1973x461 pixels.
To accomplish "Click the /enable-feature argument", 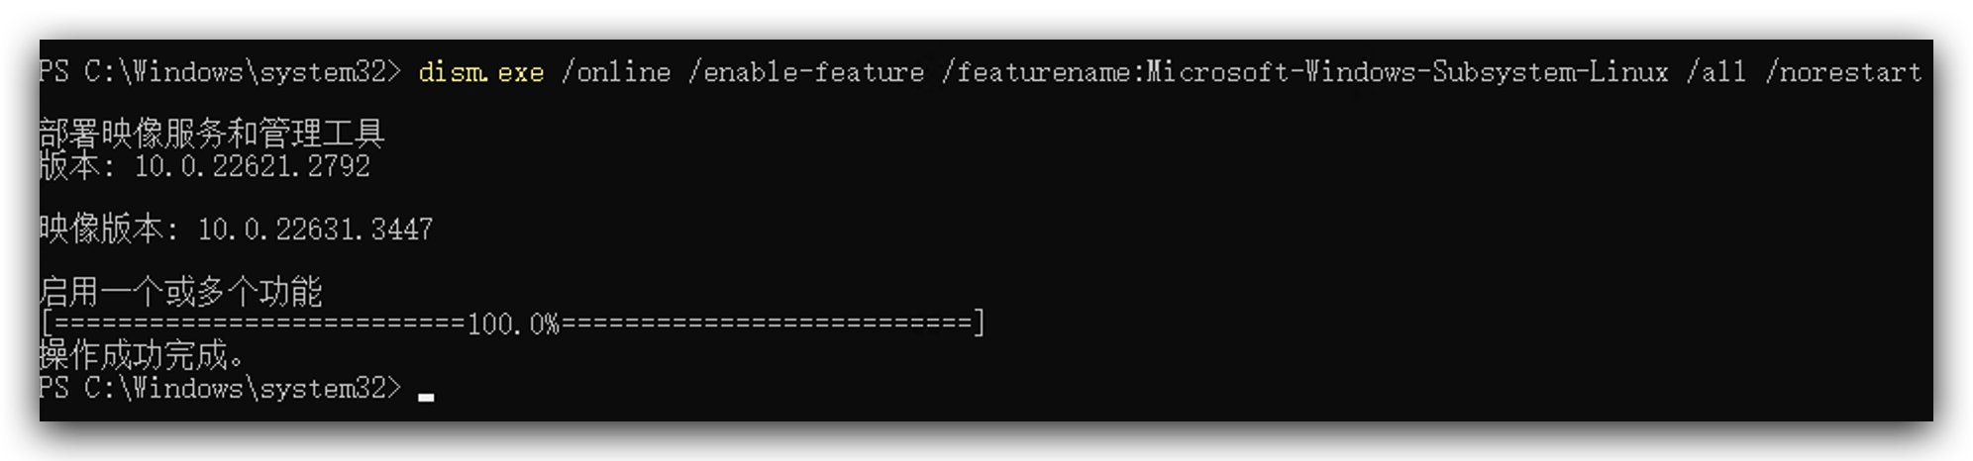I will 806,73.
